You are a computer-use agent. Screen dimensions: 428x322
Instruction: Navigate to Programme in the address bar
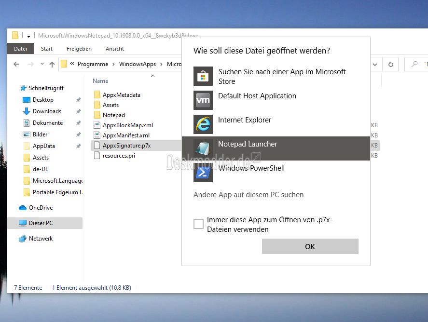click(93, 64)
